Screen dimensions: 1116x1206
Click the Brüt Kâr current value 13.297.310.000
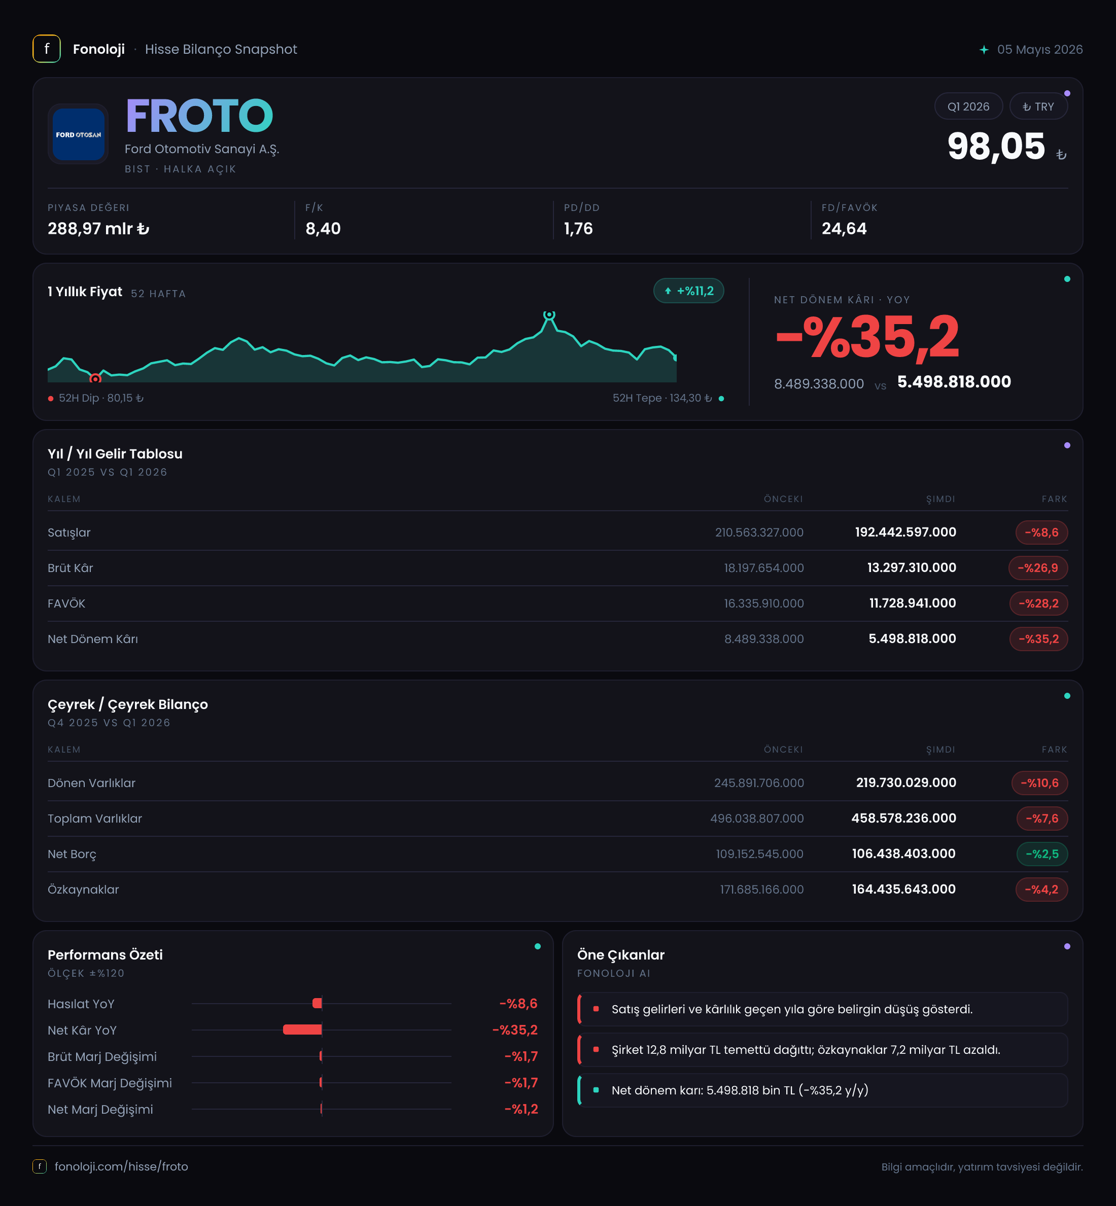coord(912,568)
